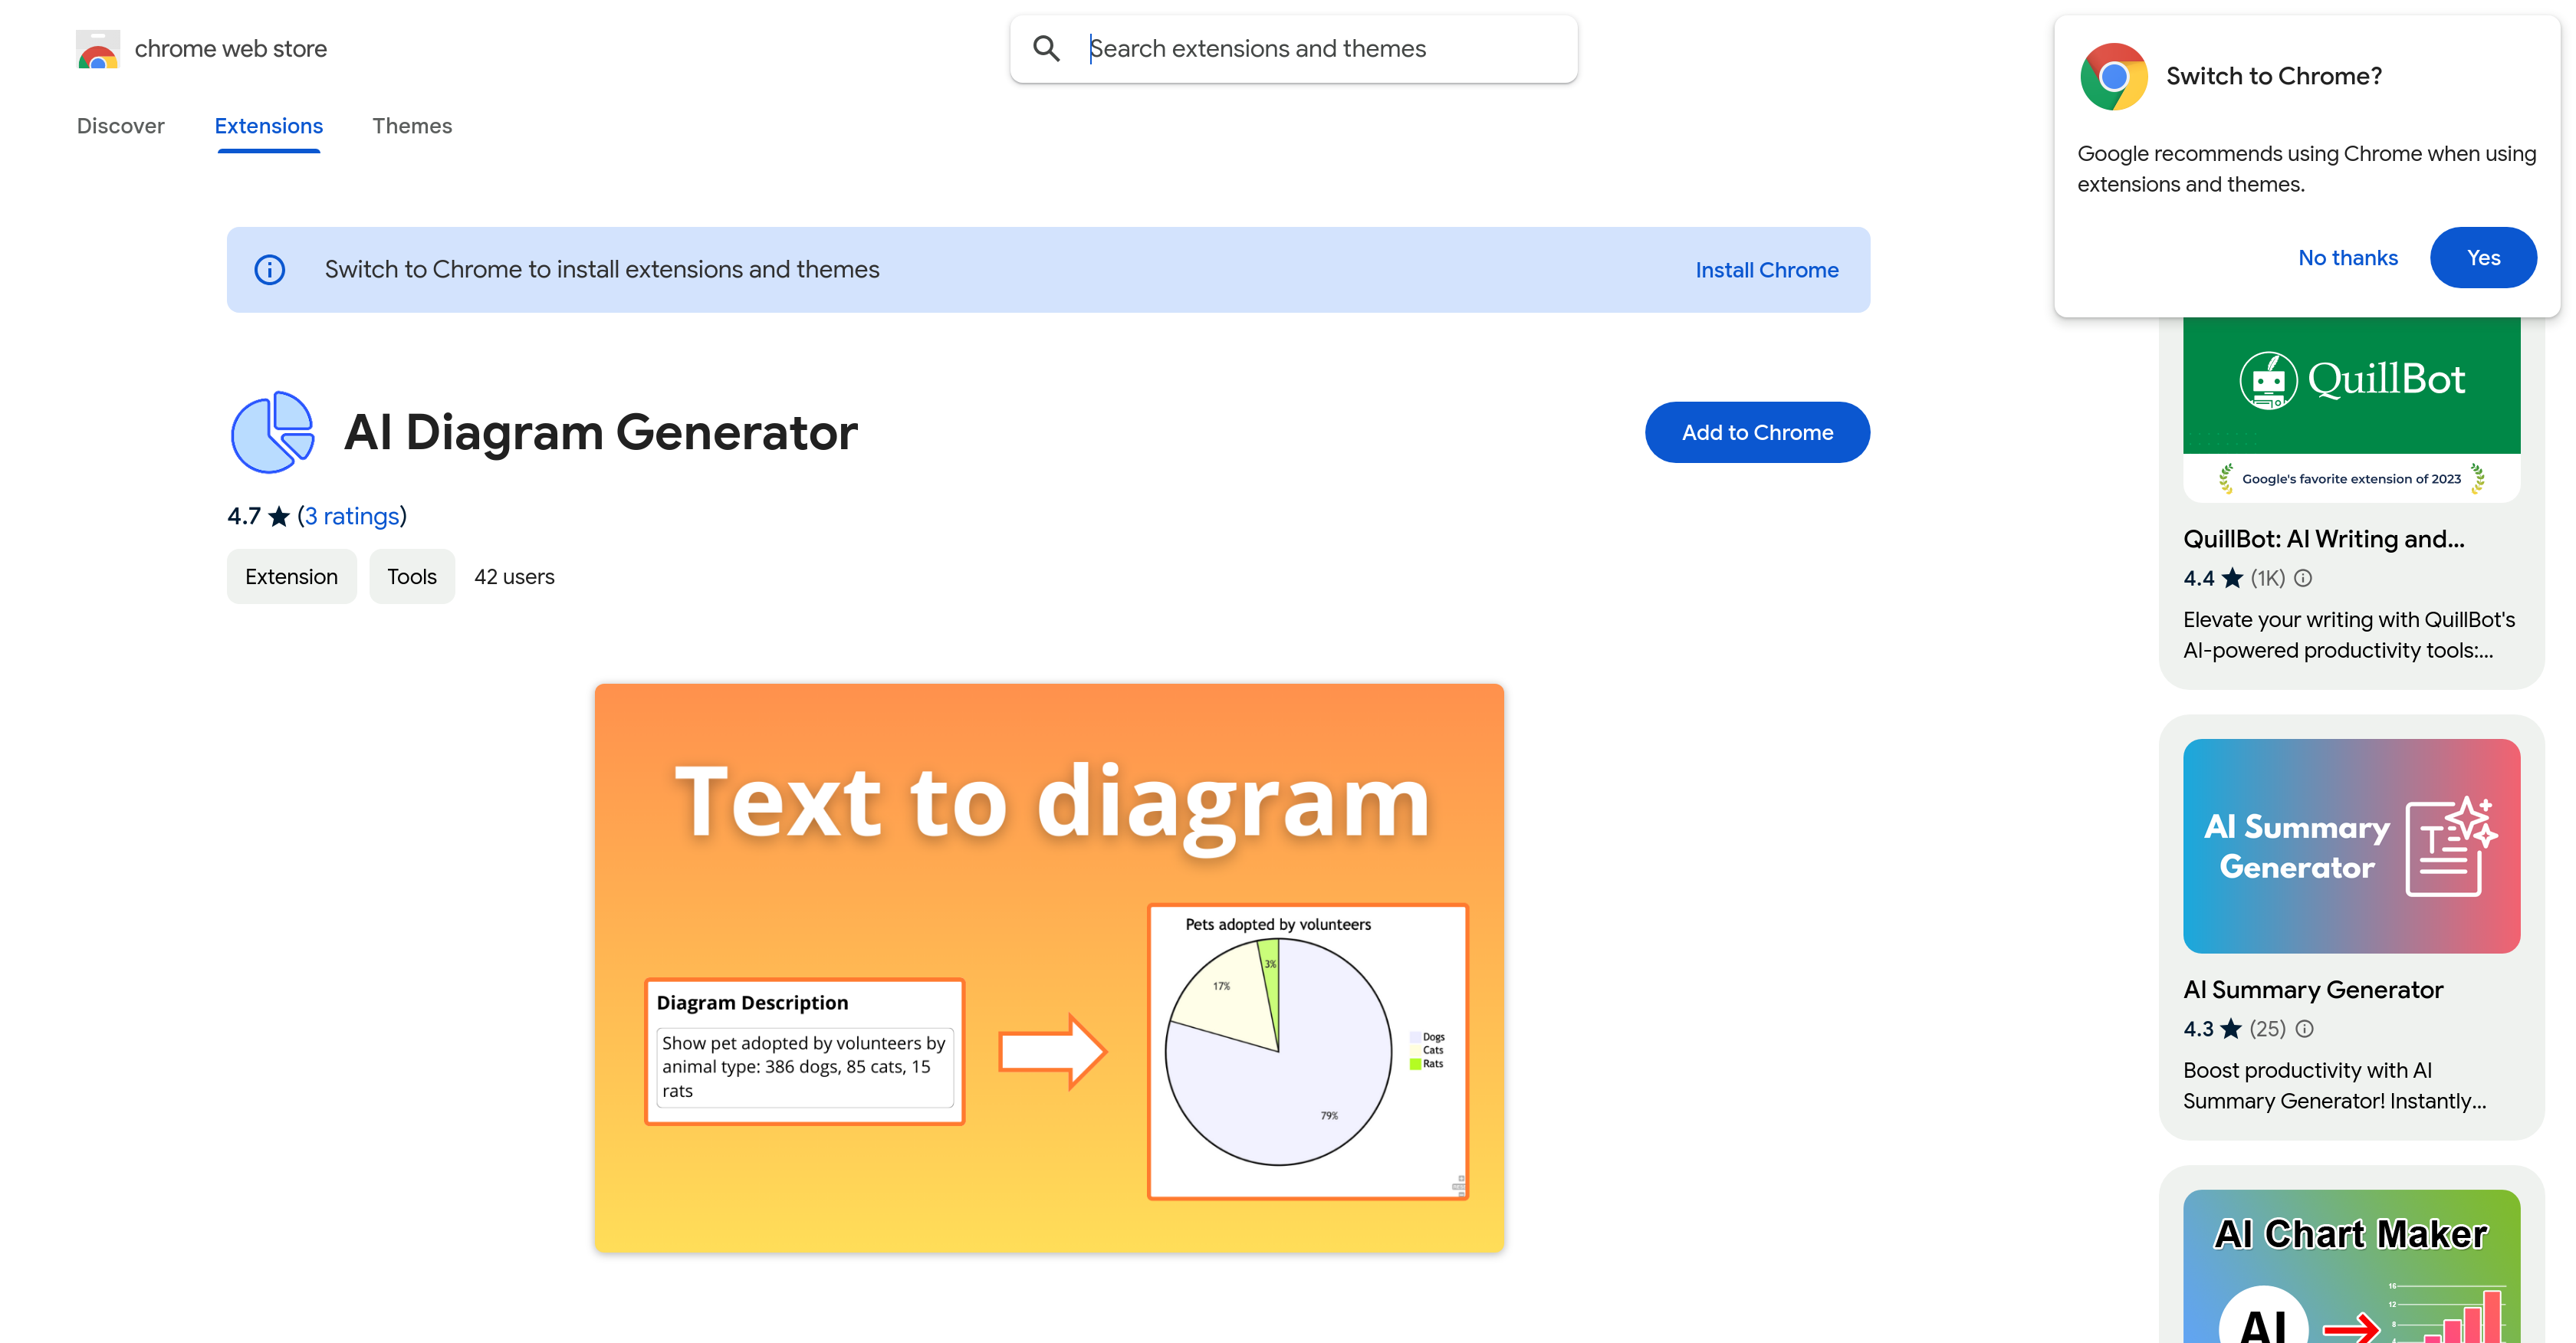
Task: Click the Add to Chrome button
Action: [x=1757, y=432]
